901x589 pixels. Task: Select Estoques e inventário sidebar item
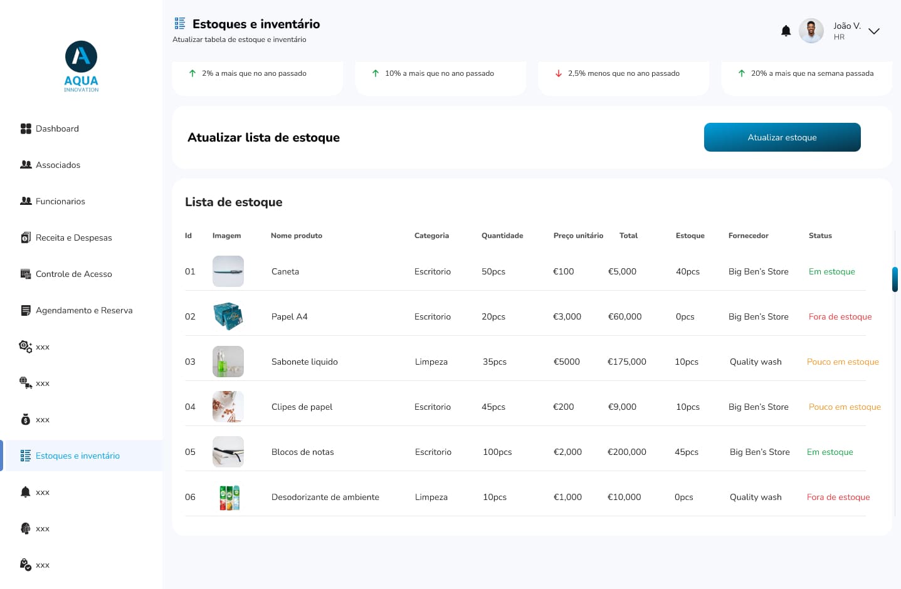pos(77,456)
